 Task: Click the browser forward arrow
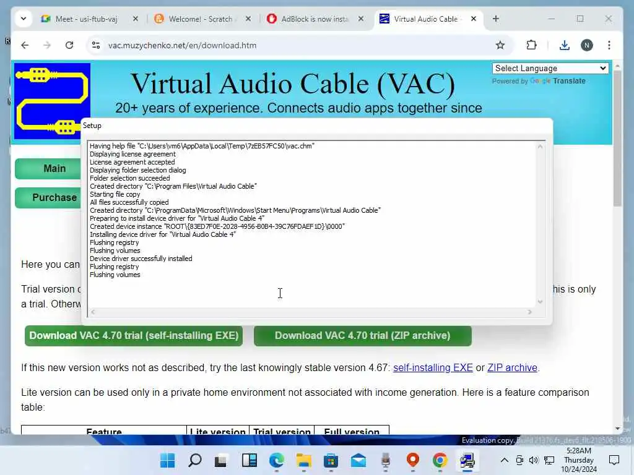pyautogui.click(x=47, y=45)
